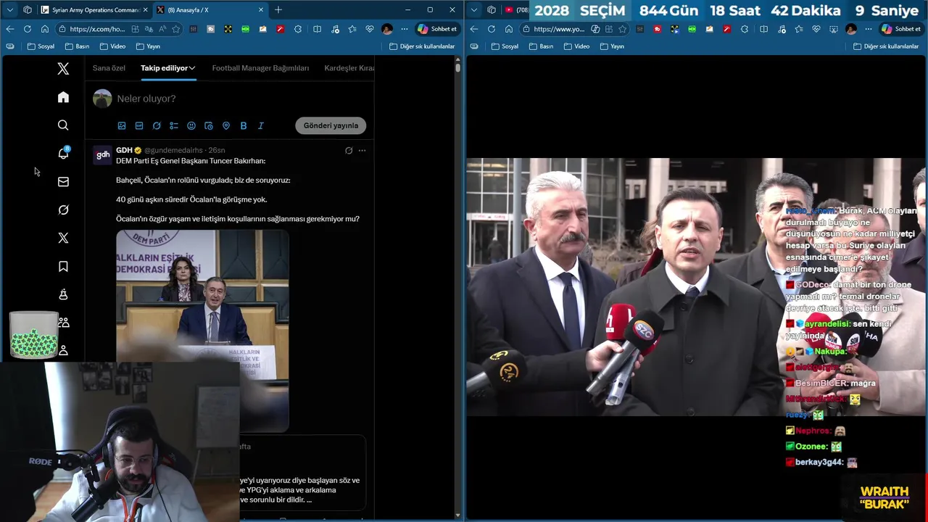Open the DEM Parti post image

point(202,331)
